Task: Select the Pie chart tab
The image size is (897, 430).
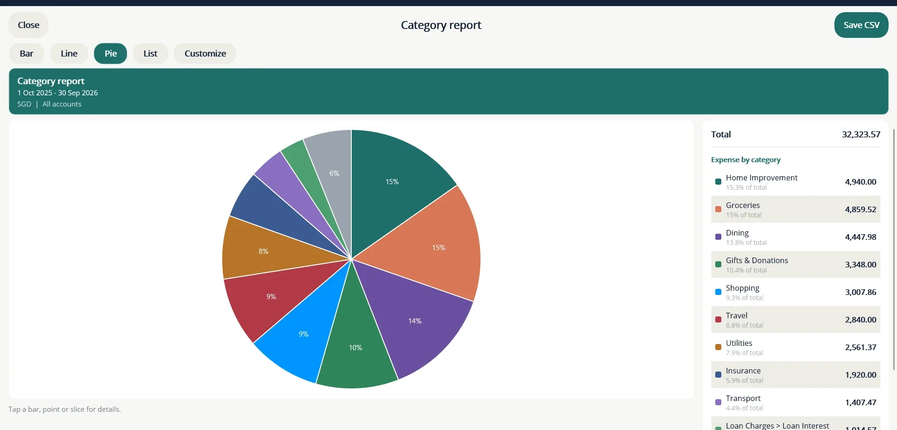Action: coord(111,54)
